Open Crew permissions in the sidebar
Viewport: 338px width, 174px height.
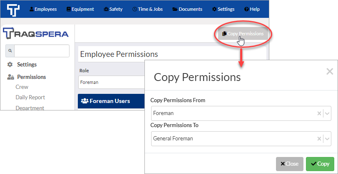pyautogui.click(x=22, y=87)
